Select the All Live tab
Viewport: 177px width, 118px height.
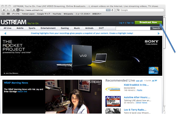pyautogui.click(x=7, y=28)
